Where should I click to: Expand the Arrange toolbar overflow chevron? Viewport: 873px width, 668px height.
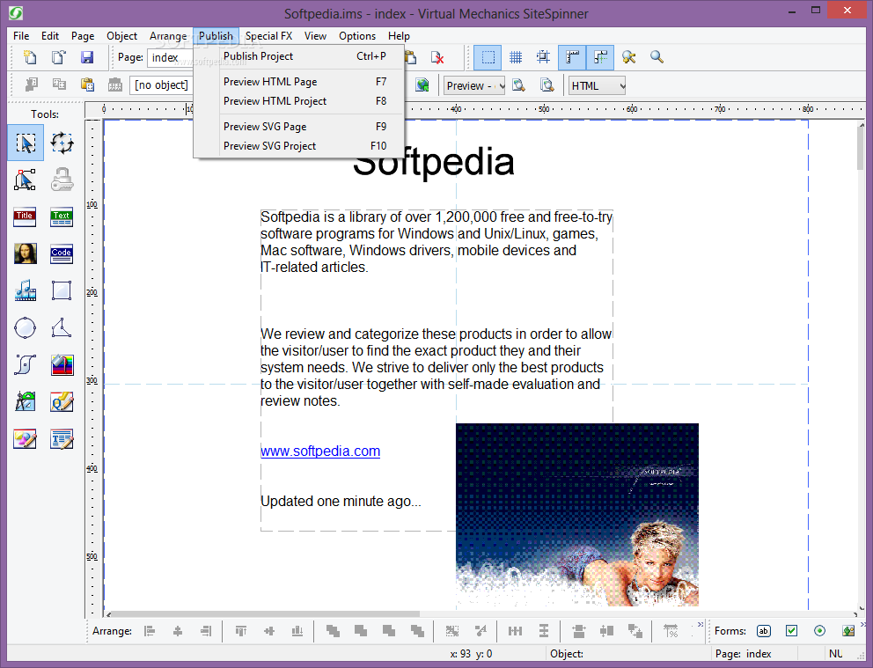(701, 624)
